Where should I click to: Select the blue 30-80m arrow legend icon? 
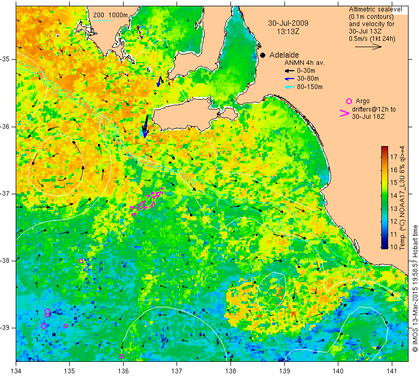click(289, 79)
